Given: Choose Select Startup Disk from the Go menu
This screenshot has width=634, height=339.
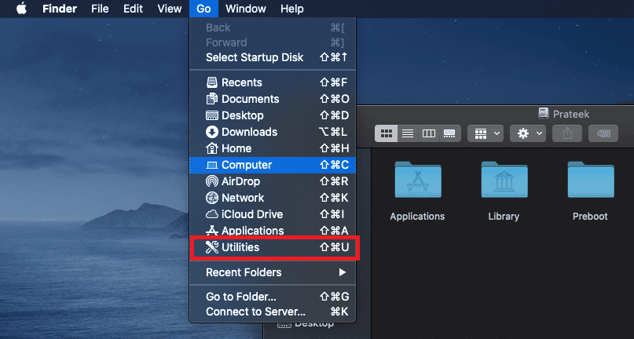Looking at the screenshot, I should pyautogui.click(x=273, y=57).
